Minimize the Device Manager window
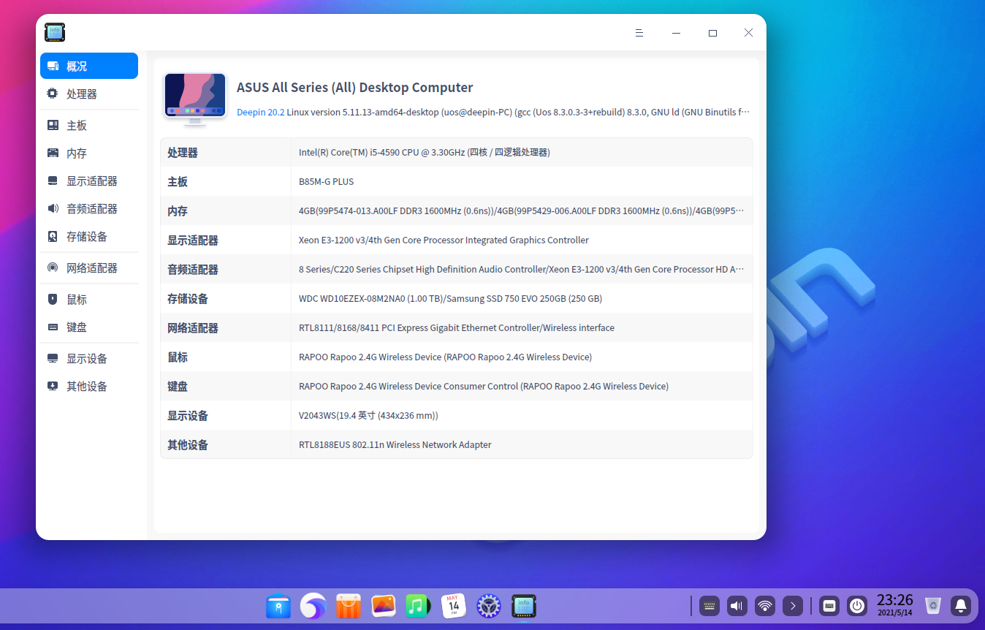Image resolution: width=985 pixels, height=630 pixels. tap(677, 33)
